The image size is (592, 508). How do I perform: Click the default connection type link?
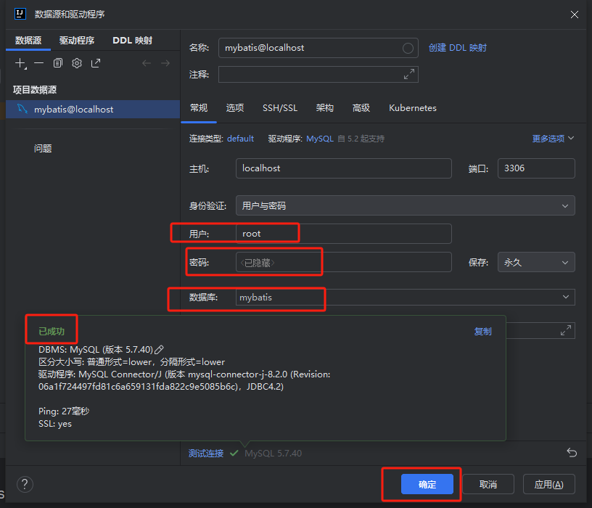point(241,139)
